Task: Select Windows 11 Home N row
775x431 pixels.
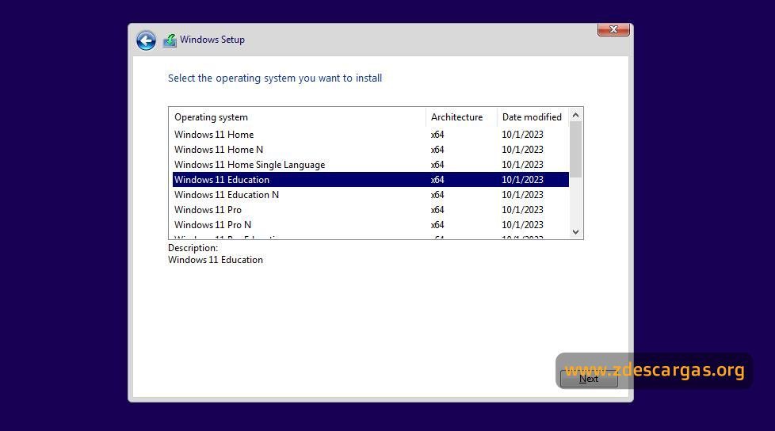Action: click(x=371, y=149)
